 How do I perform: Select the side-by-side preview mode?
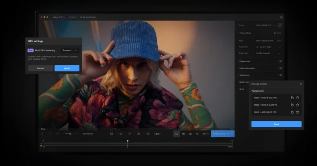tap(183, 134)
